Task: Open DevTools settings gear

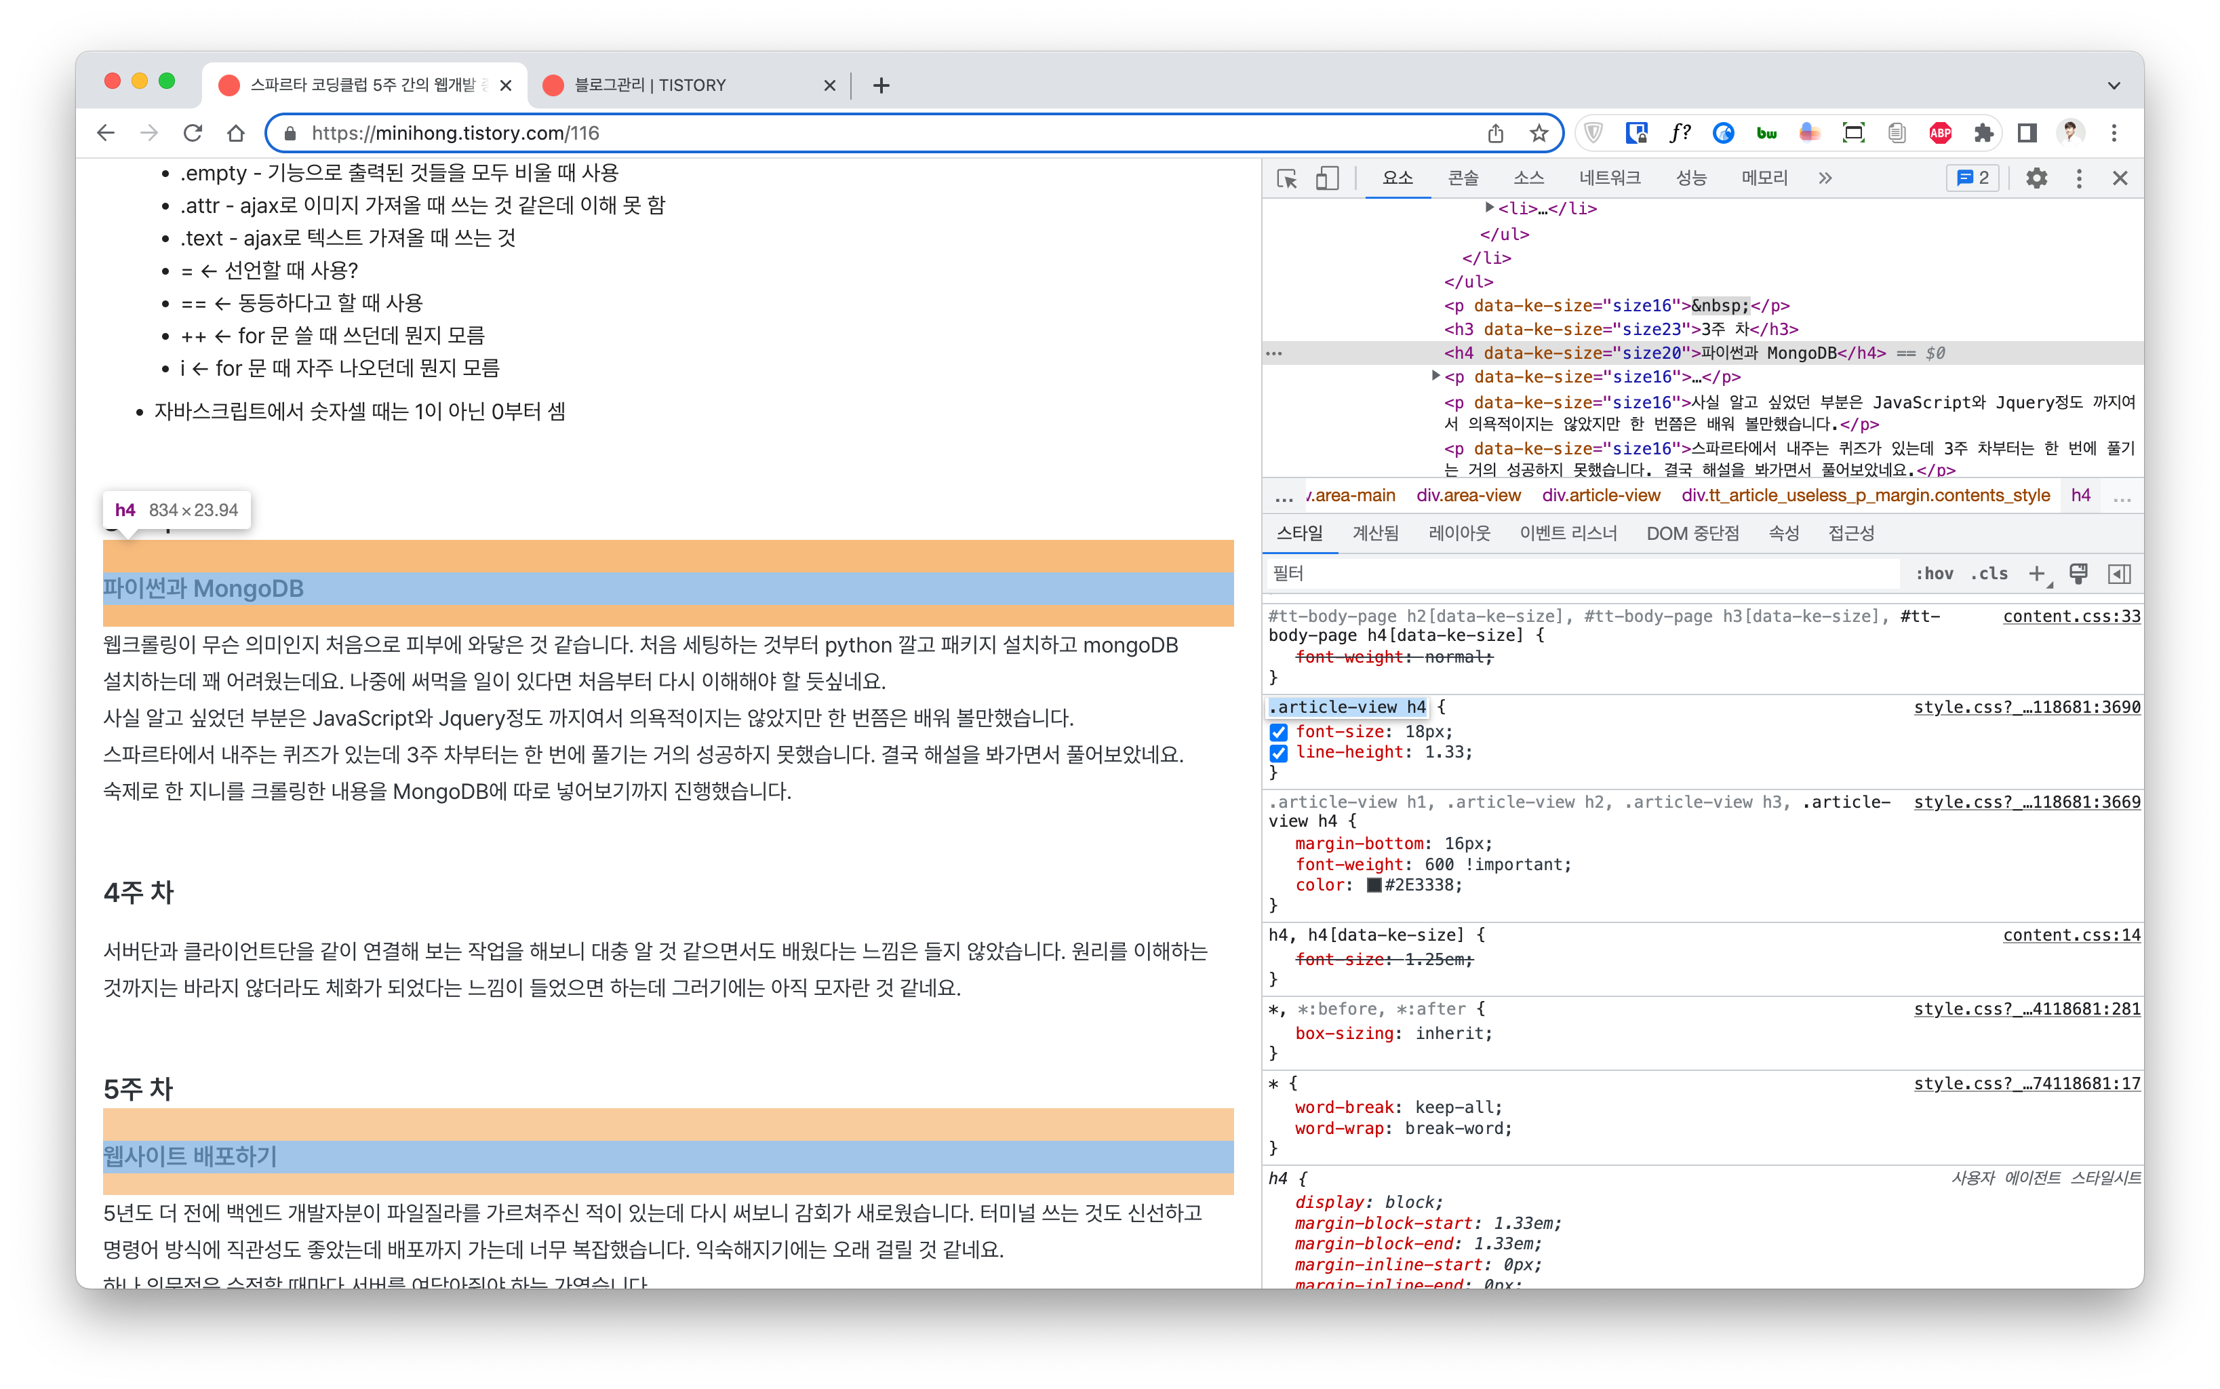Action: 2036,178
